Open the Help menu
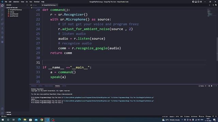 pyautogui.click(x=43, y=2)
